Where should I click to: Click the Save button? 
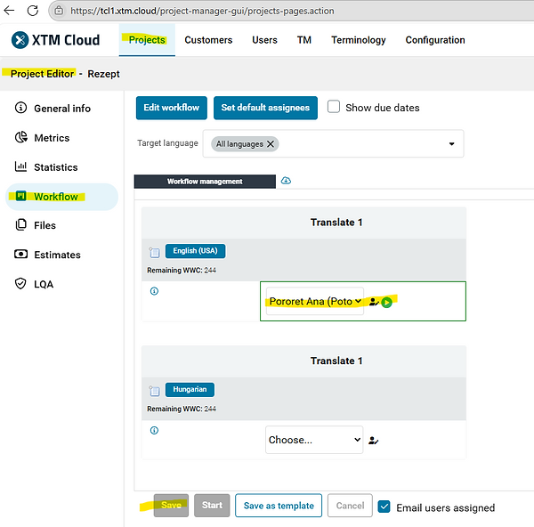click(x=171, y=506)
